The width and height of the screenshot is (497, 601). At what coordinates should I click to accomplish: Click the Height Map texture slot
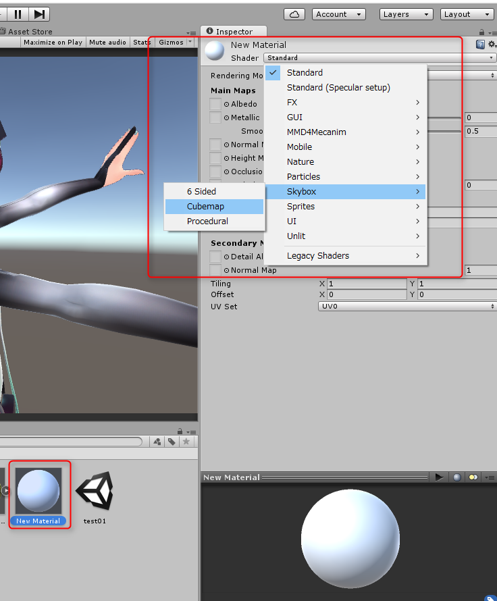point(215,158)
